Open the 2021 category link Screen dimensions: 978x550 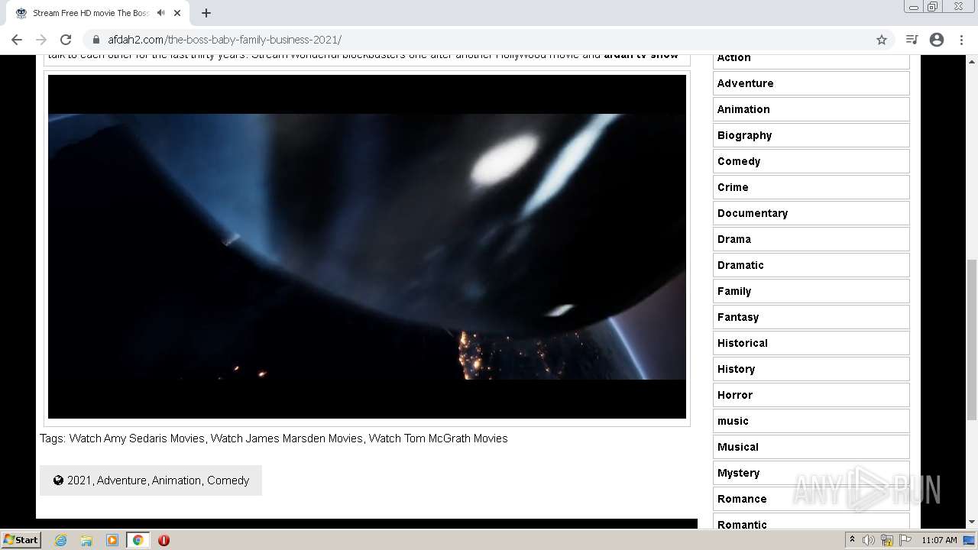(79, 480)
